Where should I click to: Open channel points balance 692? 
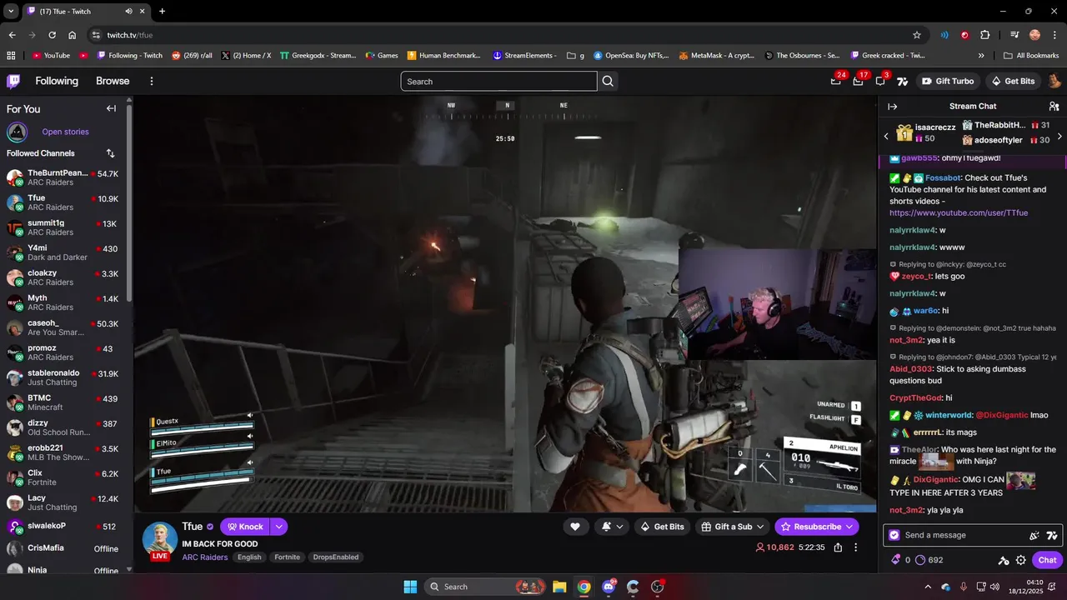coord(929,560)
